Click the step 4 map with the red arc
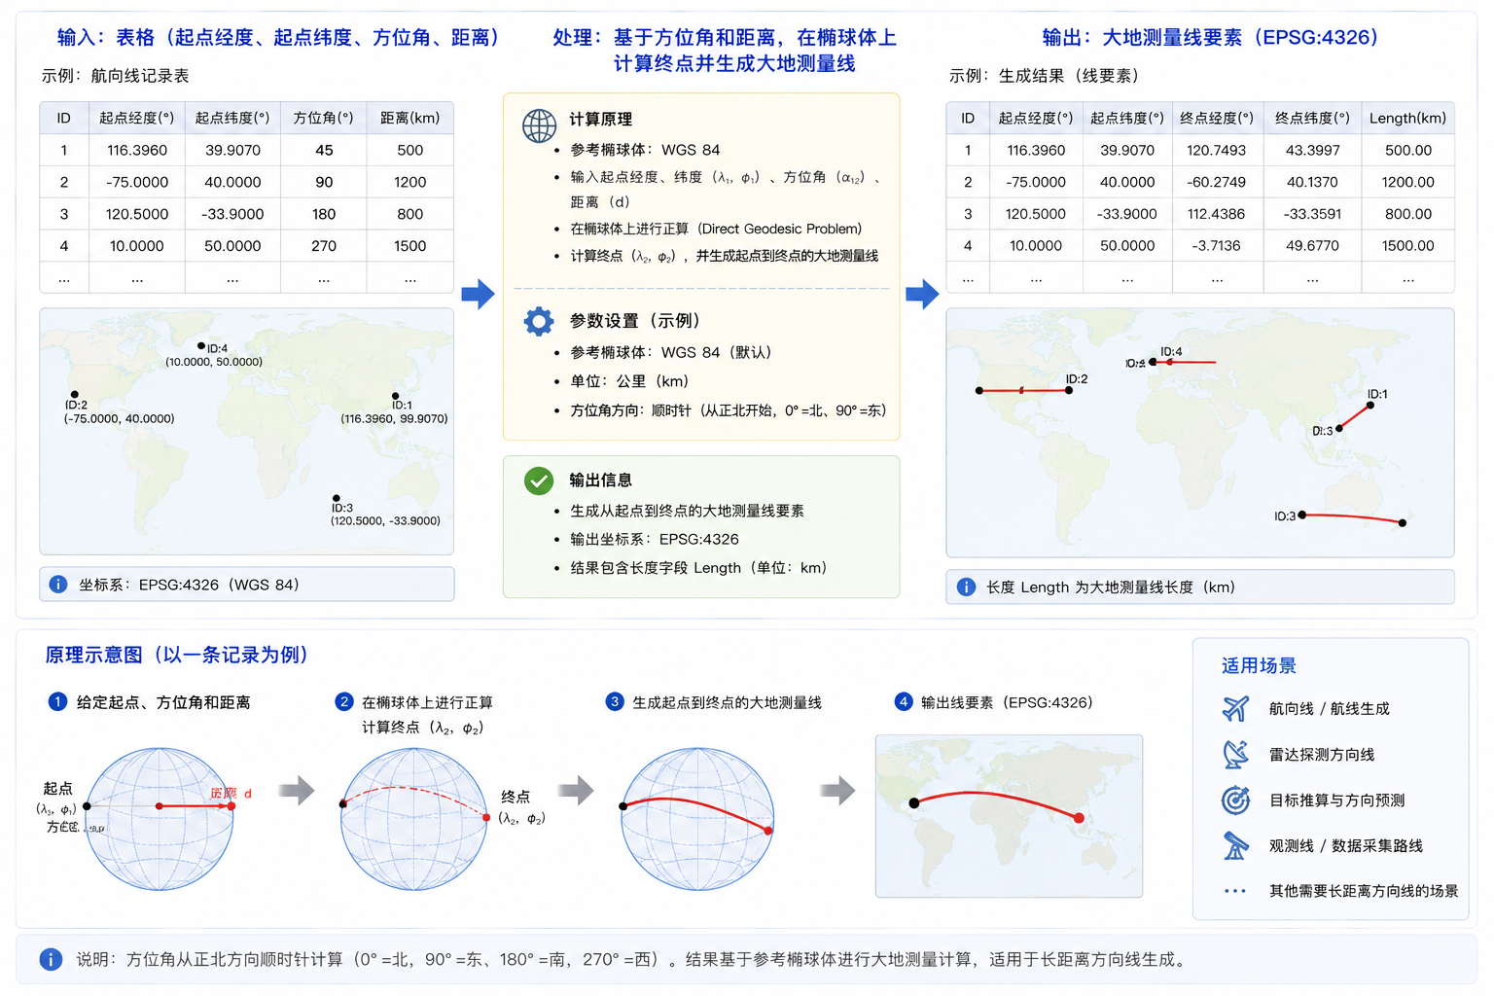The height and width of the screenshot is (996, 1494). (x=1009, y=816)
